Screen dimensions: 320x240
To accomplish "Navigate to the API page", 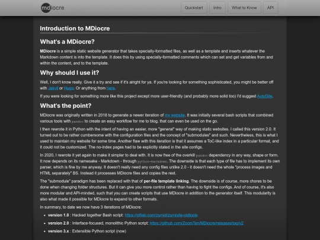I will 270,8.
